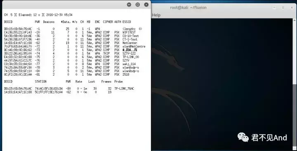Close the root@kali fluxion terminal
Screen dimensions: 297x151
pyautogui.click(x=292, y=7)
